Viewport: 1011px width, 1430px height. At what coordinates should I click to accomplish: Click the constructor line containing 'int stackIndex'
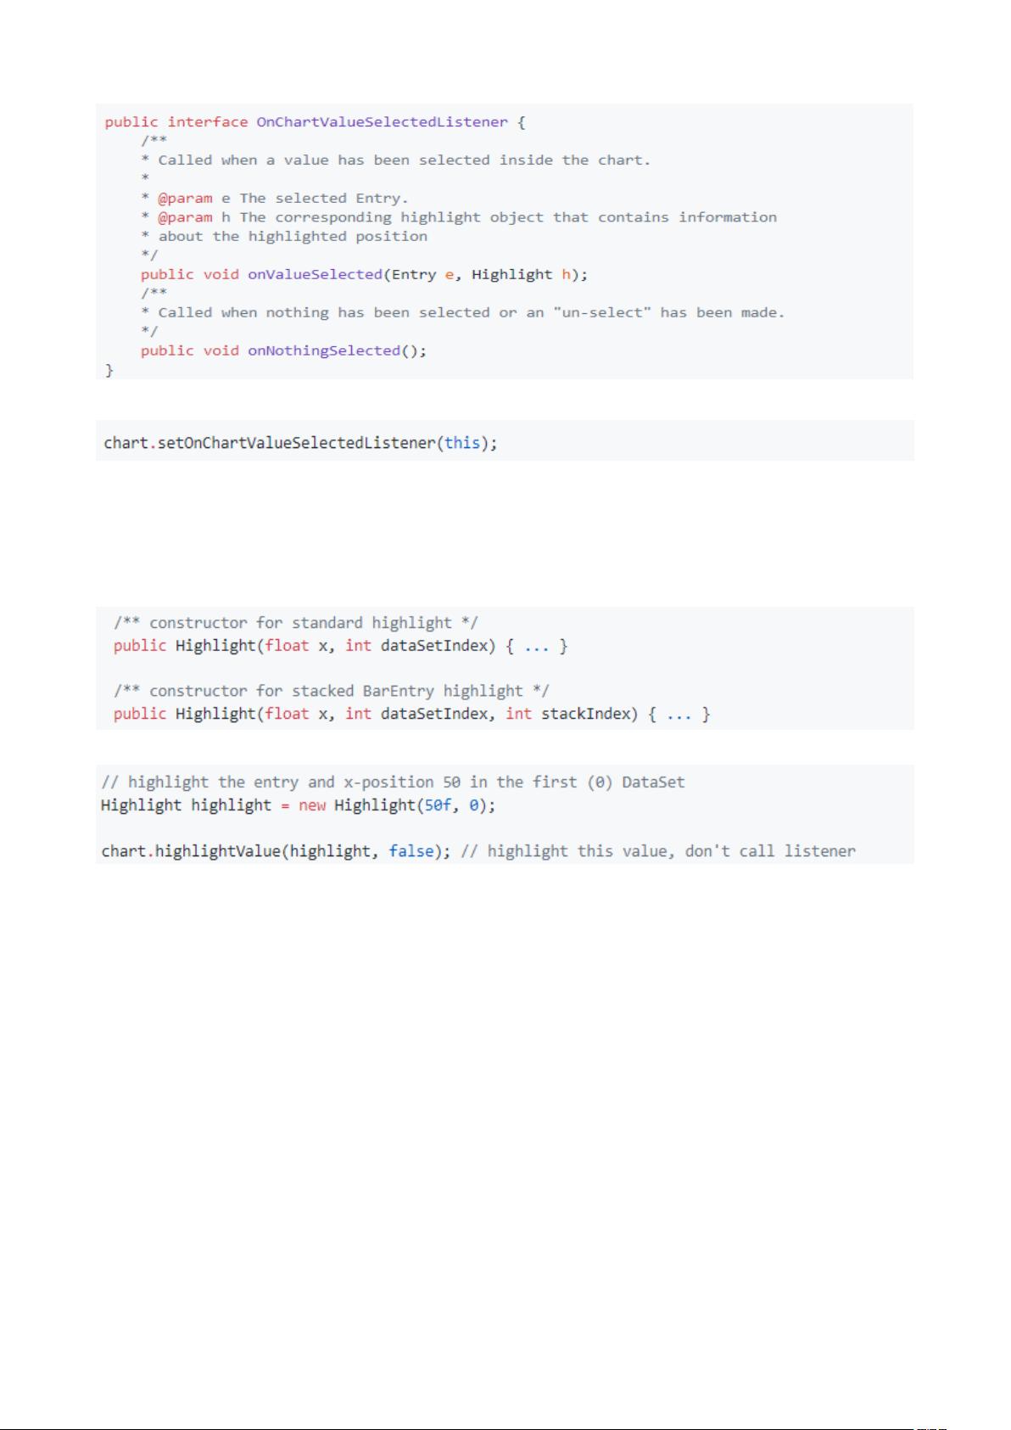point(411,715)
